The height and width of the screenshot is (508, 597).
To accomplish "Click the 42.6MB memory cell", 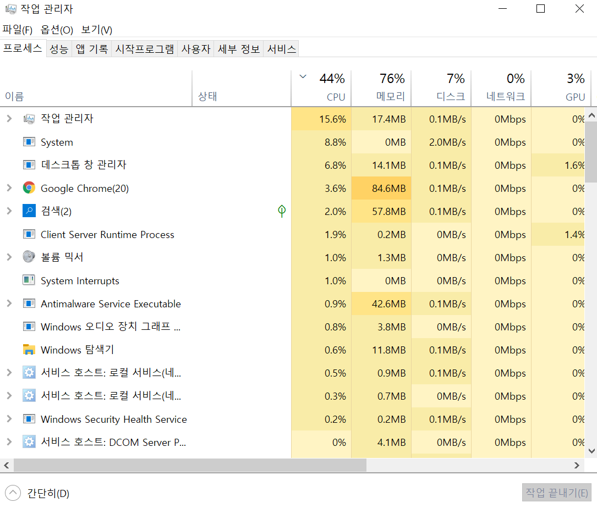I will 381,303.
